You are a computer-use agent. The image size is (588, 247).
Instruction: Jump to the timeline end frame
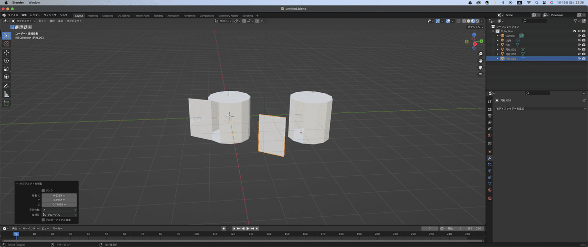coord(257,228)
